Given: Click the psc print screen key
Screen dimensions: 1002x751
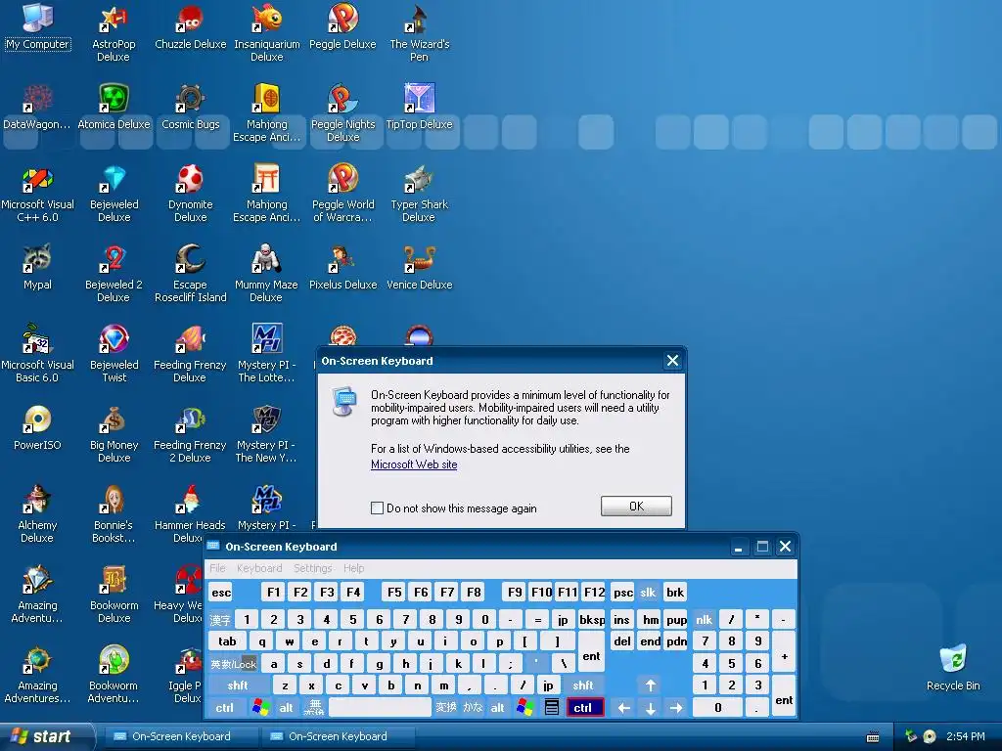Looking at the screenshot, I should 623,593.
